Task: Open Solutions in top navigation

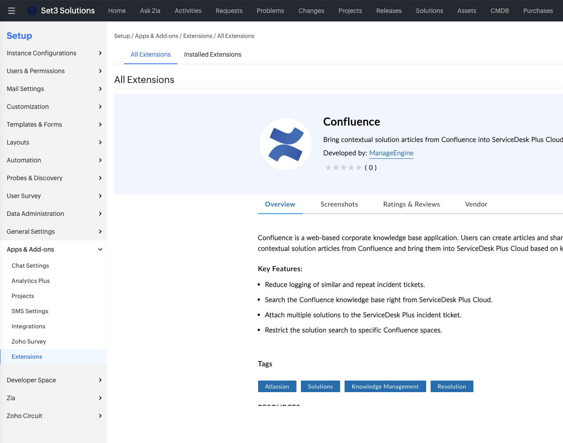Action: click(x=429, y=11)
